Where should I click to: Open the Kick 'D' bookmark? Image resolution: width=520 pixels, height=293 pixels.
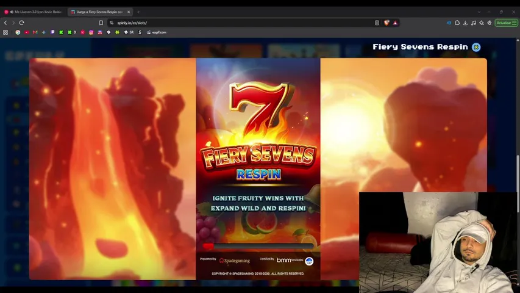pyautogui.click(x=72, y=32)
